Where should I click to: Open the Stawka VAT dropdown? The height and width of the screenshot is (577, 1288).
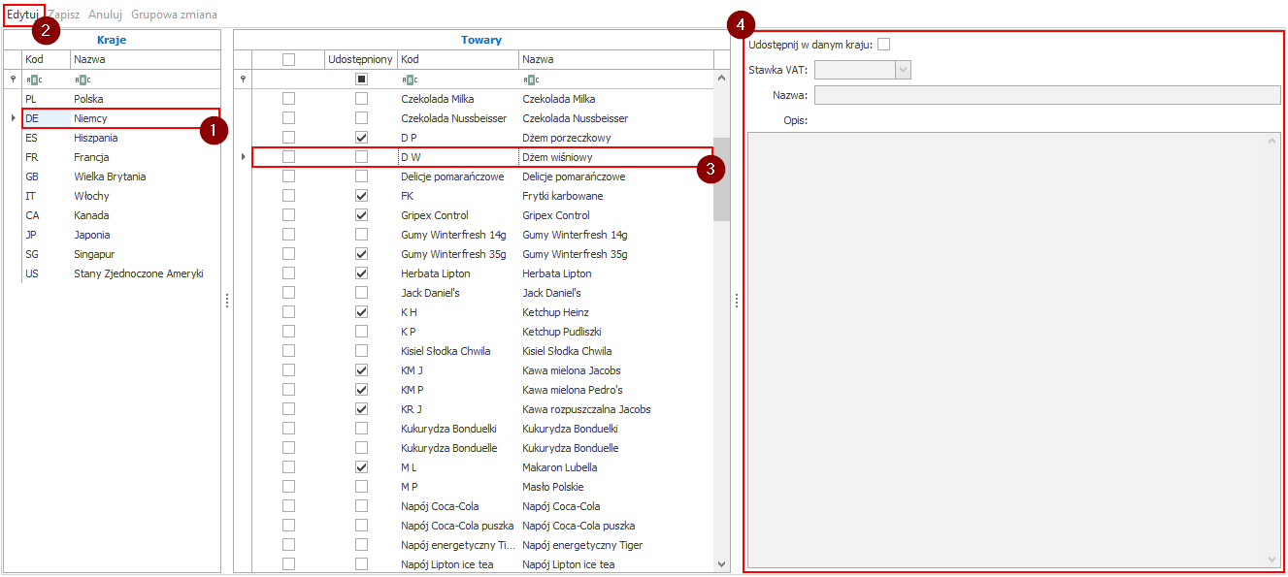click(903, 70)
